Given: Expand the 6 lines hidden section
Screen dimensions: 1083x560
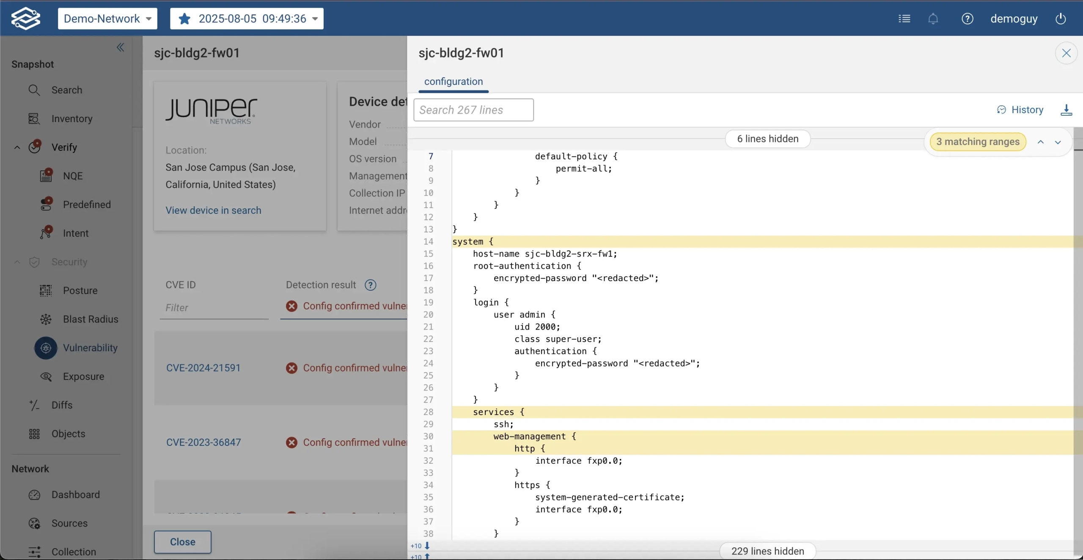Looking at the screenshot, I should 767,139.
